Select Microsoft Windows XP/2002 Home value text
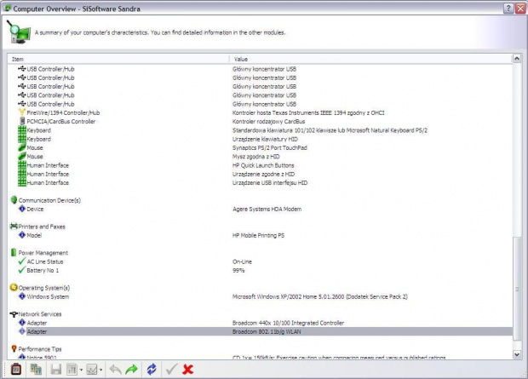The image size is (528, 379). coord(320,296)
